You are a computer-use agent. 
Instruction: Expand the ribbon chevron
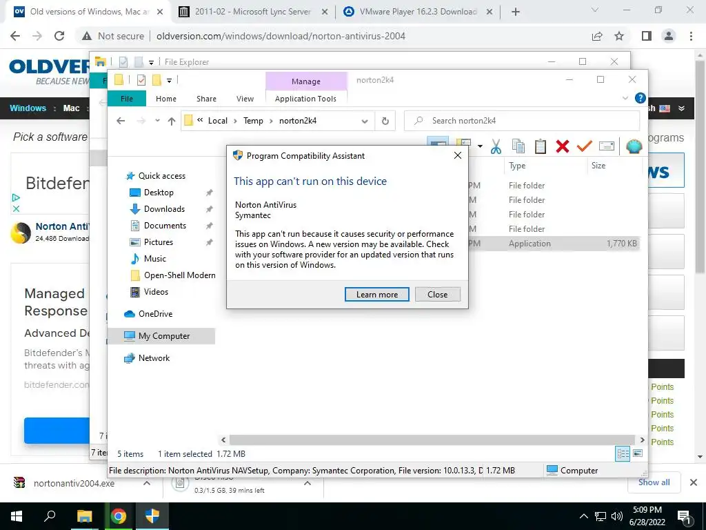click(x=625, y=98)
